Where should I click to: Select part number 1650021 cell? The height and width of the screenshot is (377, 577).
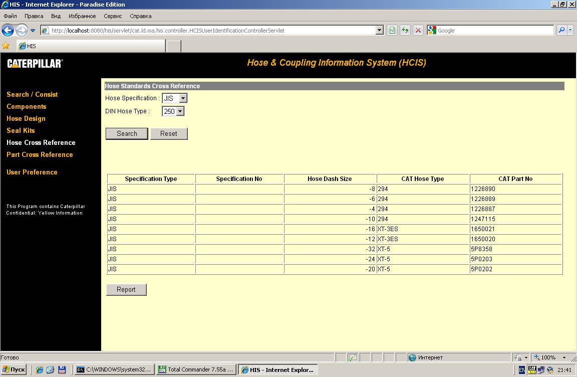point(515,229)
